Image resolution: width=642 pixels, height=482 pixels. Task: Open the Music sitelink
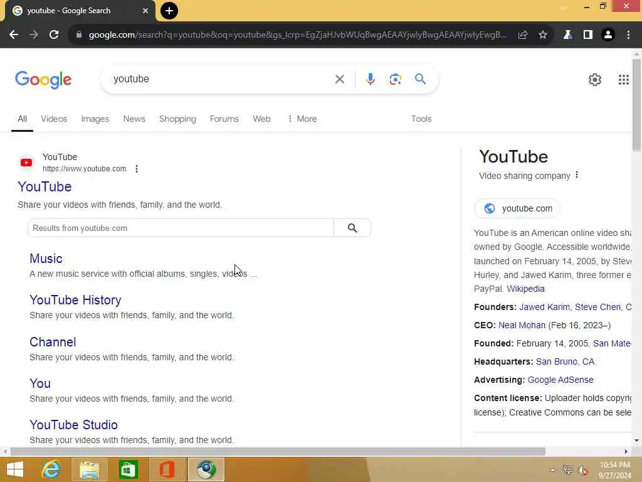click(46, 259)
